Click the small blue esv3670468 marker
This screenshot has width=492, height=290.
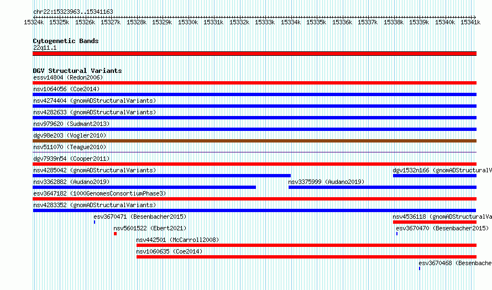[420, 268]
